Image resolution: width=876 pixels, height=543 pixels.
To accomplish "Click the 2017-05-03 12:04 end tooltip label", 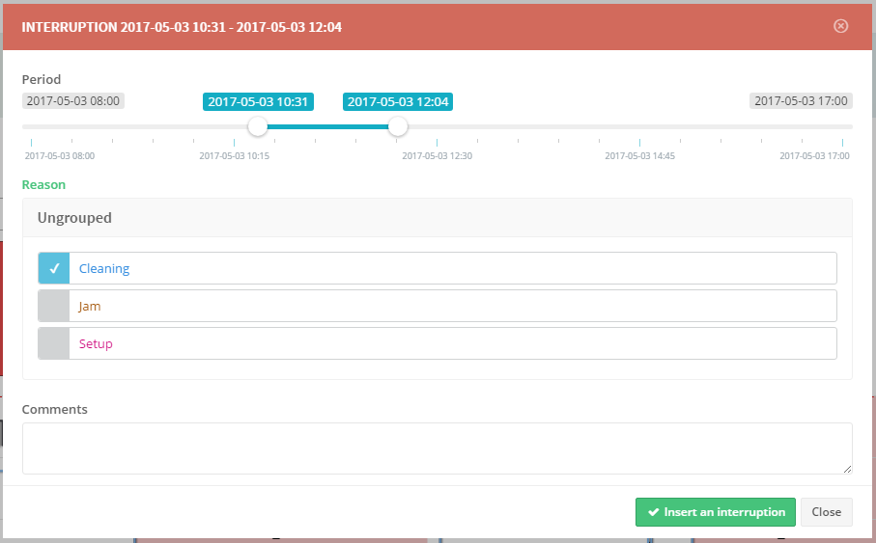I will pyautogui.click(x=398, y=101).
